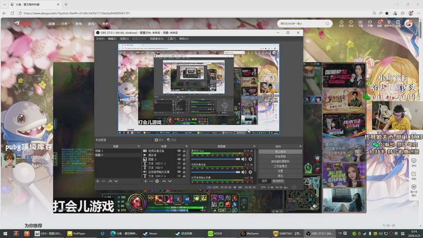Open the browser tab list chevron at top left
This screenshot has width=423, height=238.
(x=4, y=4)
